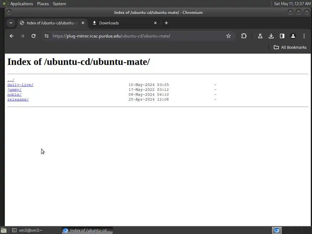The width and height of the screenshot is (312, 234).
Task: Open the Applications menu
Action: point(22,4)
